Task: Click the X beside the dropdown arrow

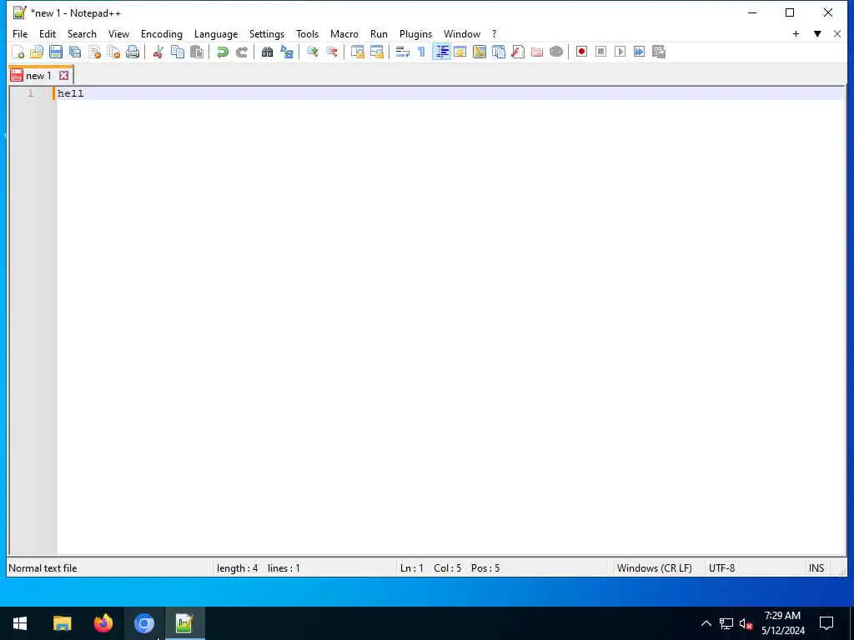Action: (837, 33)
